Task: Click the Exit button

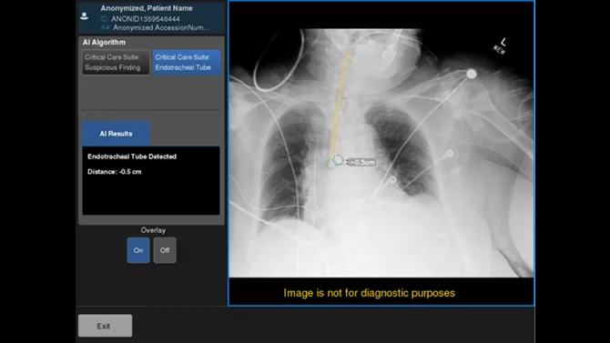Action: click(105, 326)
